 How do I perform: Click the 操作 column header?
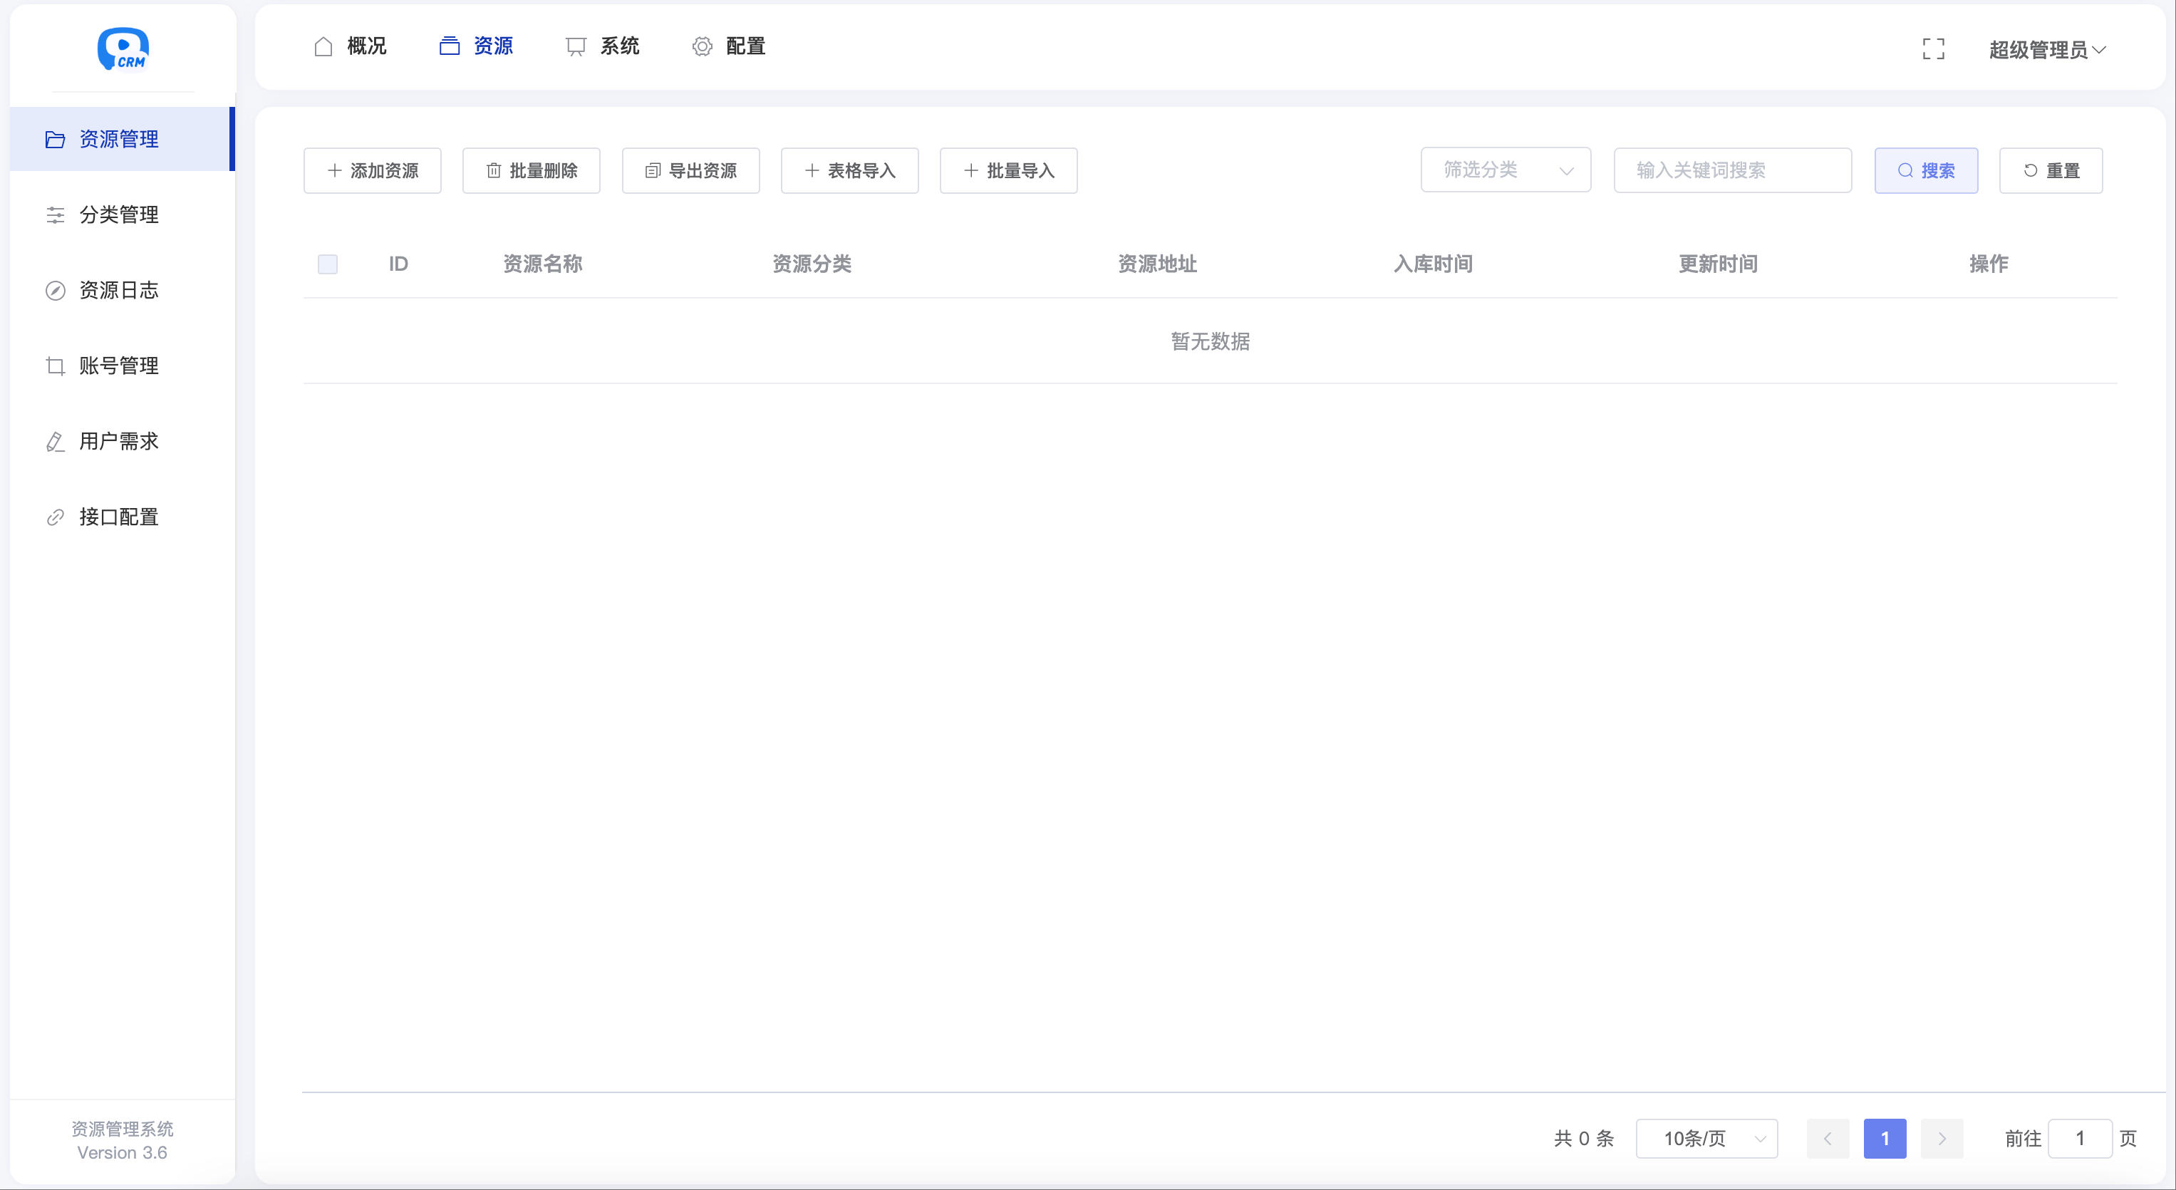pyautogui.click(x=1989, y=264)
